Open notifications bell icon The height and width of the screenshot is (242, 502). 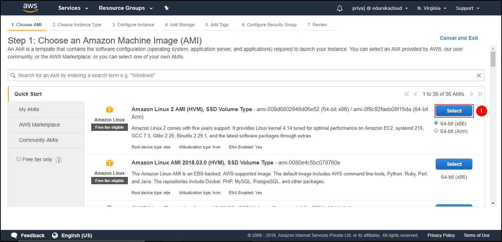[x=340, y=8]
